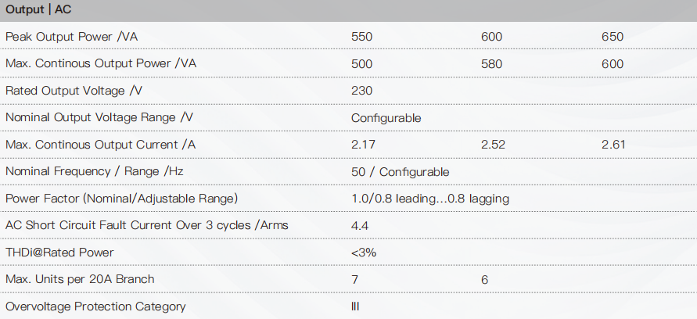Click the Power Factor (Nominal/Adjustable Range) label
697x319 pixels.
click(x=122, y=199)
